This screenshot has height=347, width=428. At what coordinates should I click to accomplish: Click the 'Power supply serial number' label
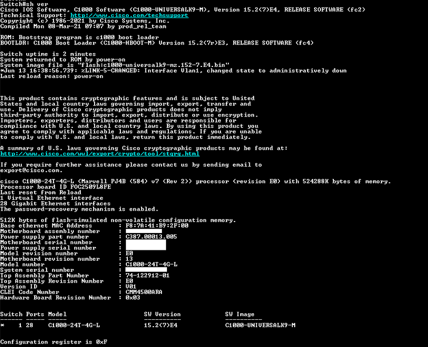coord(48,248)
